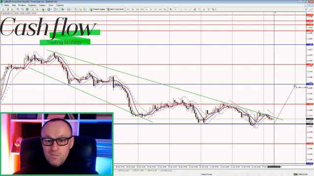The width and height of the screenshot is (314, 176).
Task: Switch chart to bar chart style
Action: 3,9
